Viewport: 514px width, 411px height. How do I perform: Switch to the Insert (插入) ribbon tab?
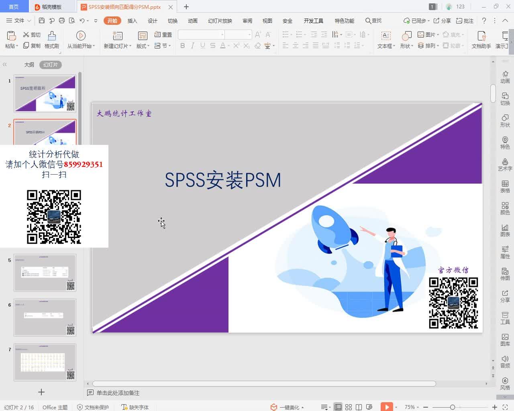pos(132,20)
